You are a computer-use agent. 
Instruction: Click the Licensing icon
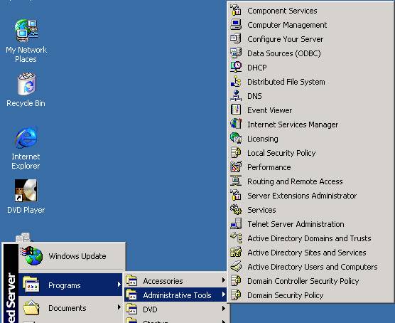236,138
